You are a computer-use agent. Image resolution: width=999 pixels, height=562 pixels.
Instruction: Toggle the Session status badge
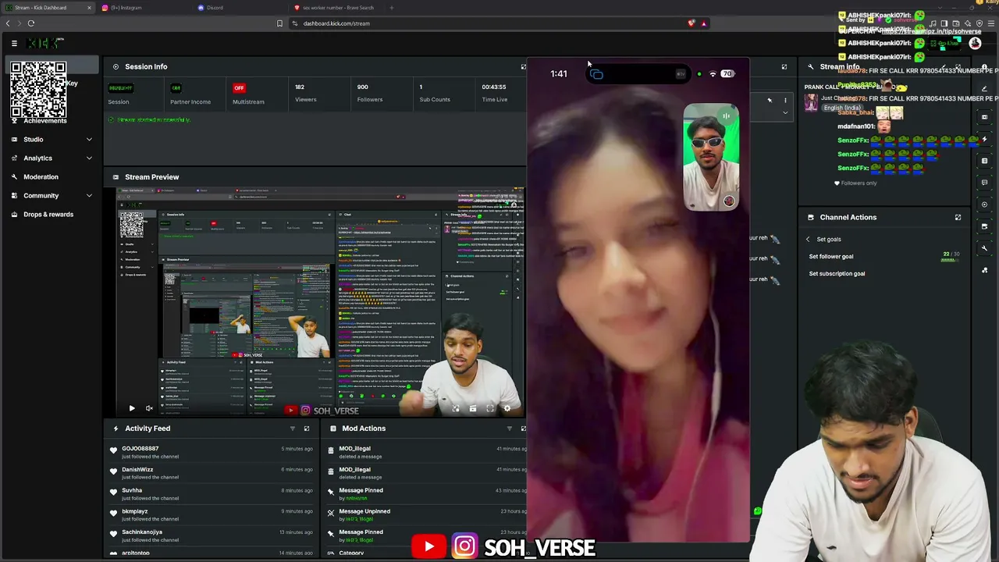120,88
